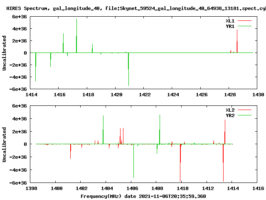
Task: Click the green negative spike near 1421 MHz
Action: pos(128,69)
